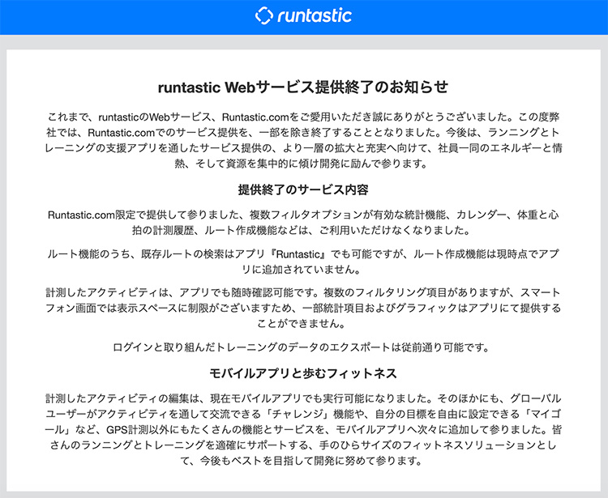Viewport: 608px width, 498px height.
Task: Click the line 'ことができません。'
Action: 301,324
